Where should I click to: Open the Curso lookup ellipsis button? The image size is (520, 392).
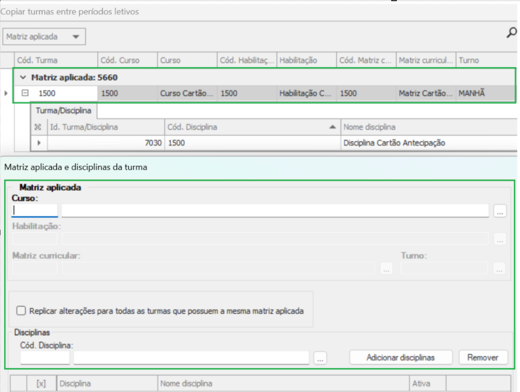pyautogui.click(x=500, y=211)
